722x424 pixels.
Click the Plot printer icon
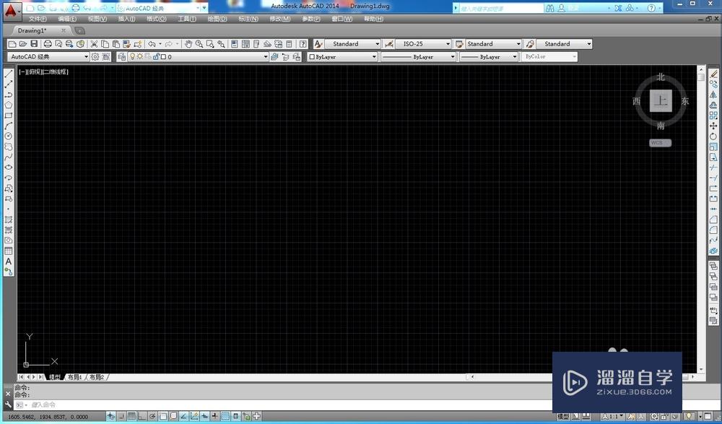pyautogui.click(x=48, y=44)
